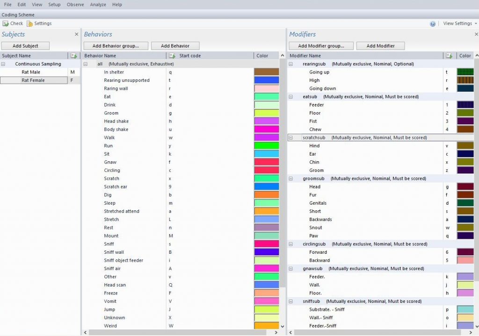Click the color swatch for Groom behavior
479x336 pixels.
click(266, 113)
